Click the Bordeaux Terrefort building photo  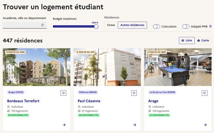click(36, 67)
